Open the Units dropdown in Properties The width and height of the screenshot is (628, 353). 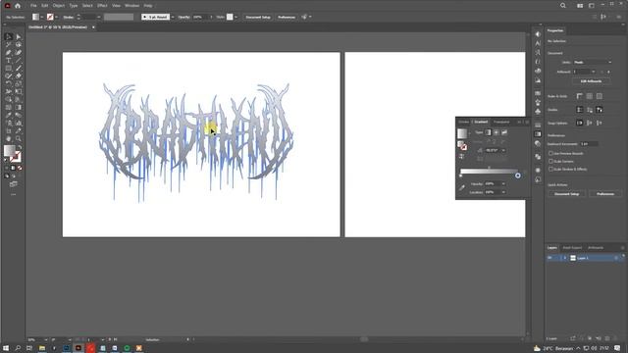593,63
